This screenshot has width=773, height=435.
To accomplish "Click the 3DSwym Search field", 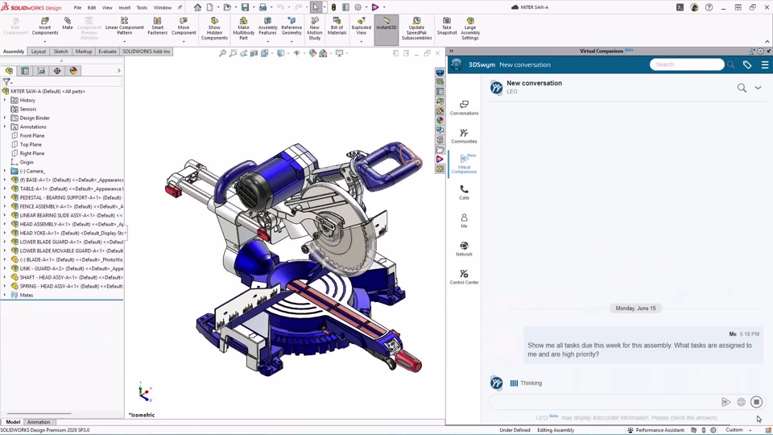I will tap(687, 64).
